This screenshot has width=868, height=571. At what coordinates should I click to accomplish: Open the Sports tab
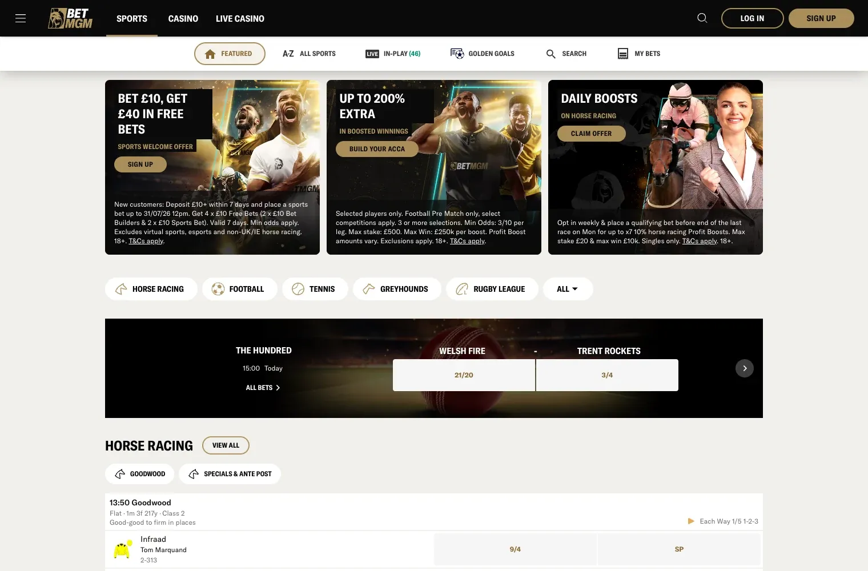point(132,18)
